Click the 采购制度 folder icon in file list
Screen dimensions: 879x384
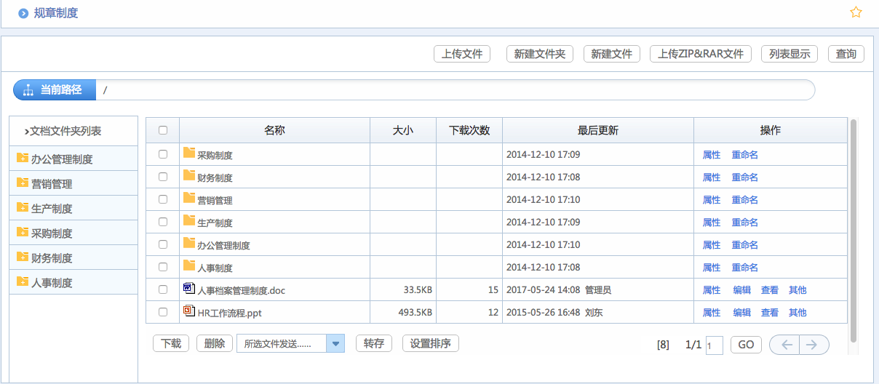[189, 153]
